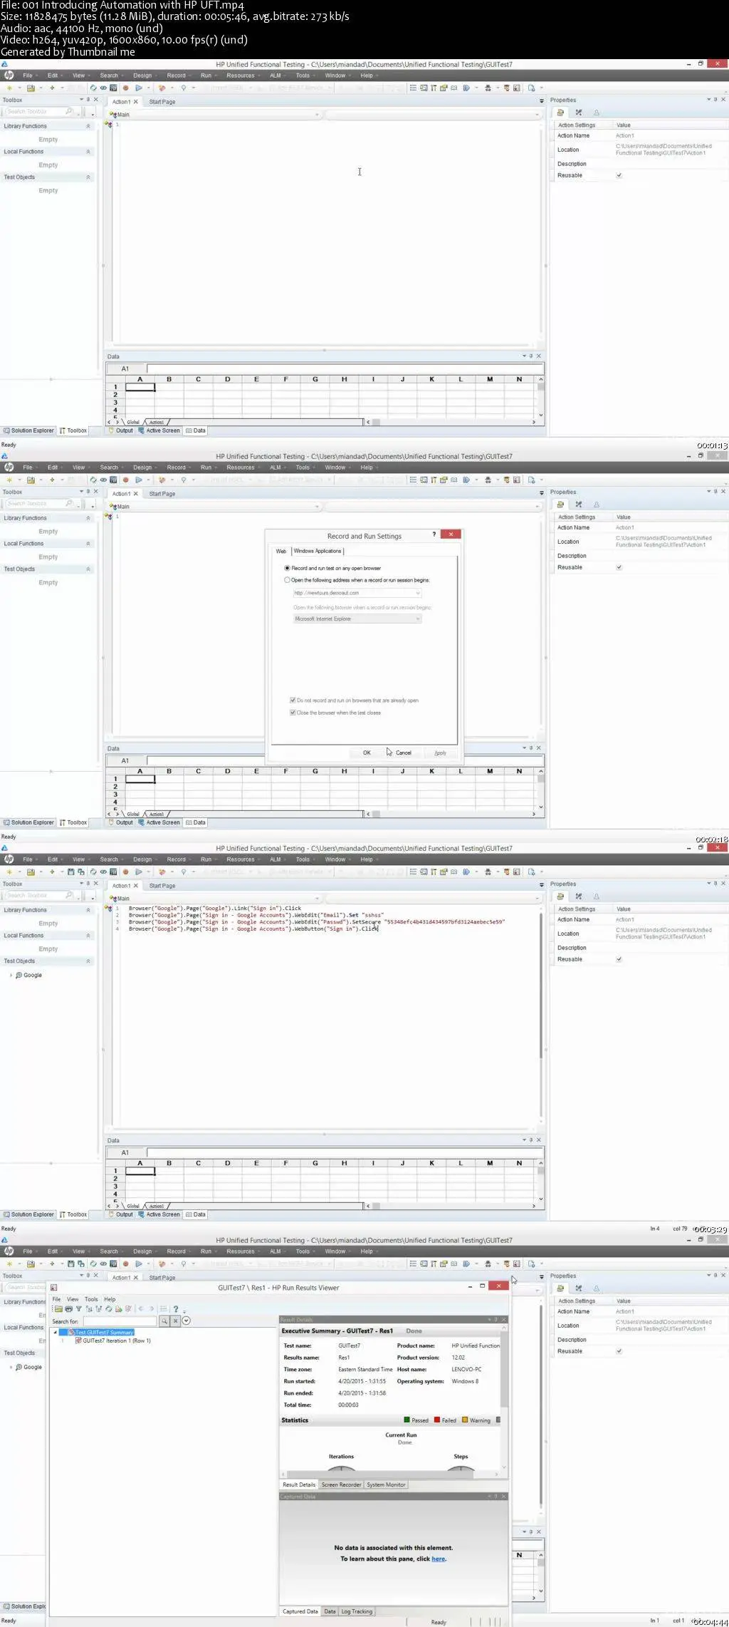
Task: Switch to the Screen Recorder tab
Action: (341, 1484)
